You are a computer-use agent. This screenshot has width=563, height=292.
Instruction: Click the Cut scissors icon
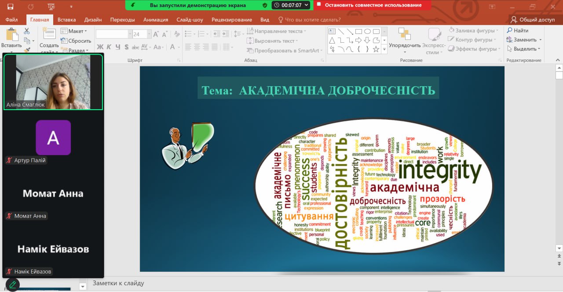click(x=27, y=31)
